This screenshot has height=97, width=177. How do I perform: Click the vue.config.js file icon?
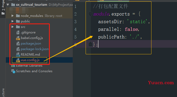18,60
